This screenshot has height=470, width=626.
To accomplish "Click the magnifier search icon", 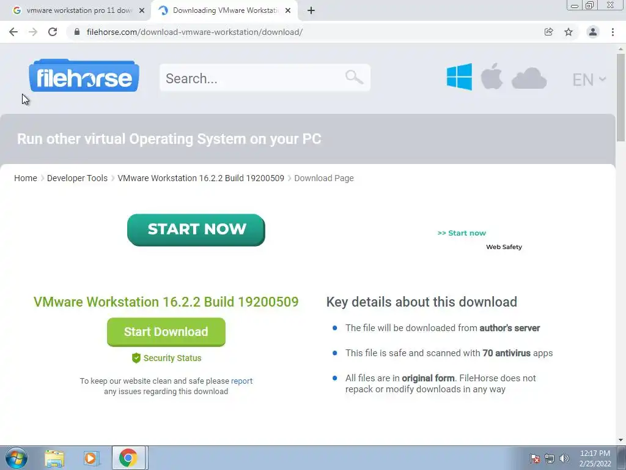I will [354, 76].
